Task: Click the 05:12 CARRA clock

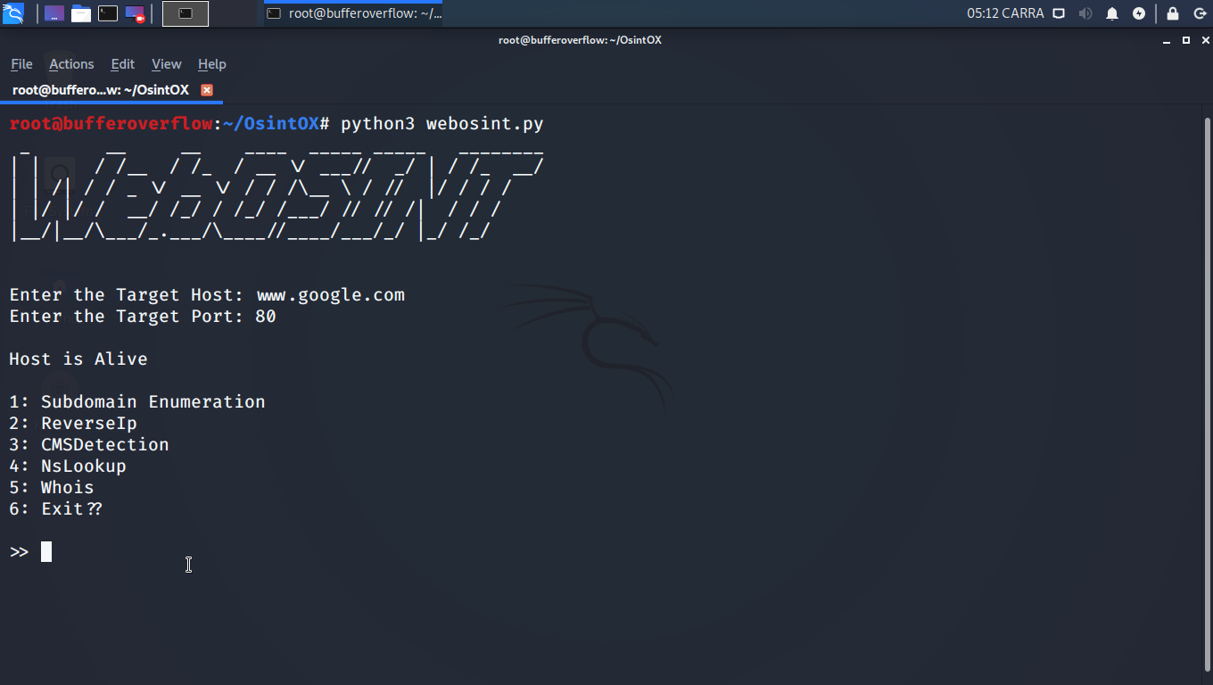Action: point(1005,13)
